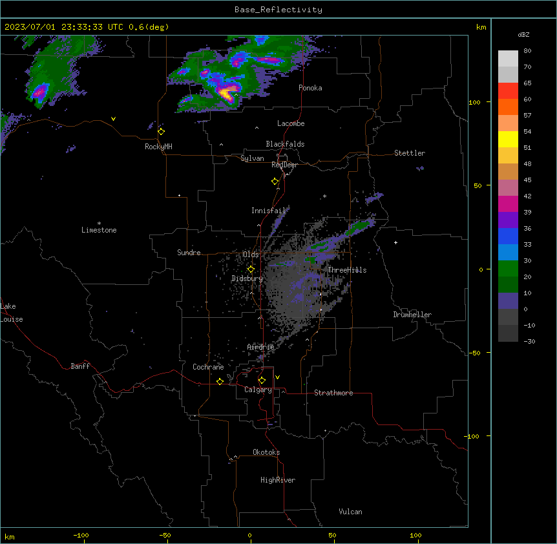557x544 pixels.
Task: Click the yellow diamond marker above the Didsbury label
Action: coord(251,269)
